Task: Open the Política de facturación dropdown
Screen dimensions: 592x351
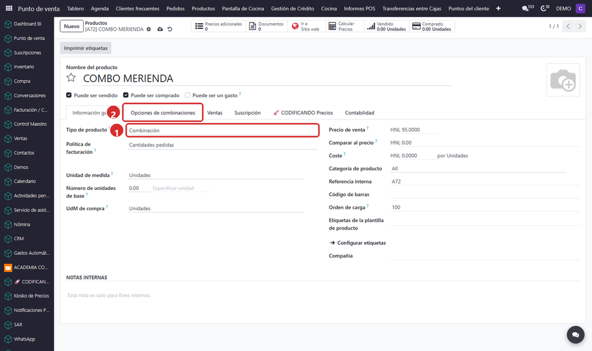Action: click(223, 145)
